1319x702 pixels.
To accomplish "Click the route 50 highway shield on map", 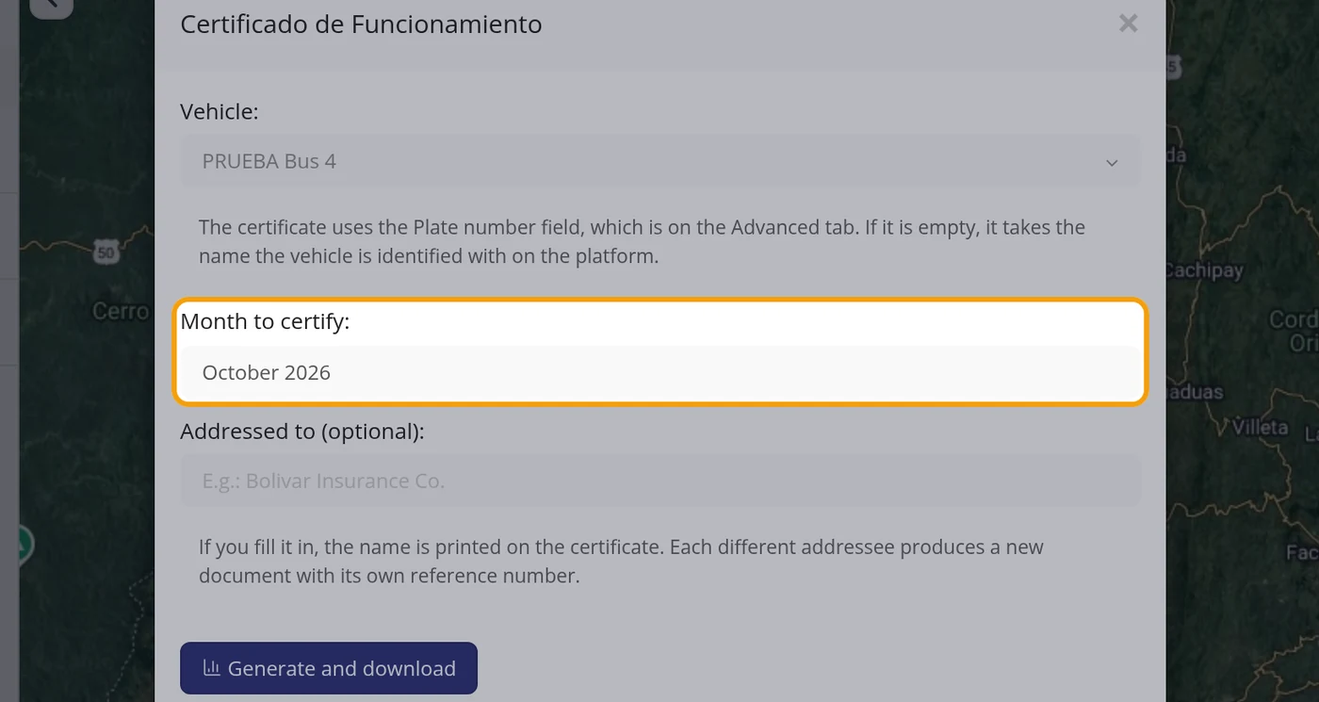I will [x=106, y=253].
